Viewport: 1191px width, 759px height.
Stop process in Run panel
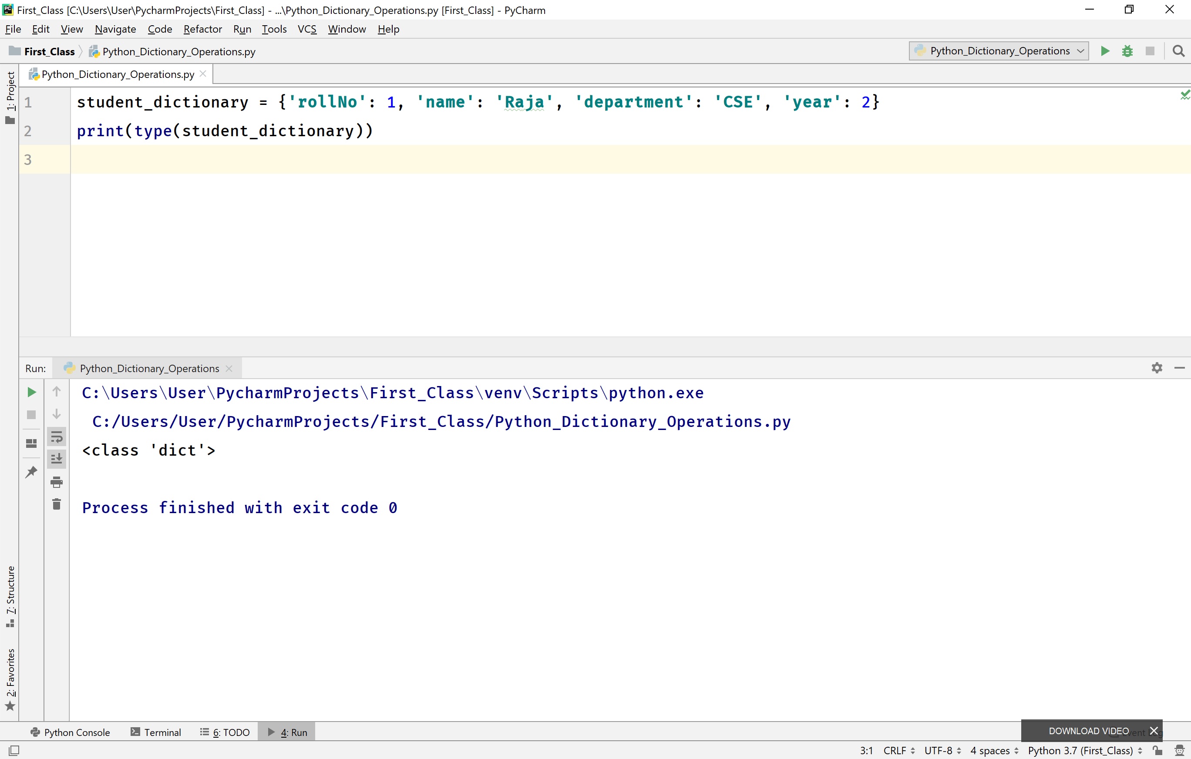coord(31,415)
